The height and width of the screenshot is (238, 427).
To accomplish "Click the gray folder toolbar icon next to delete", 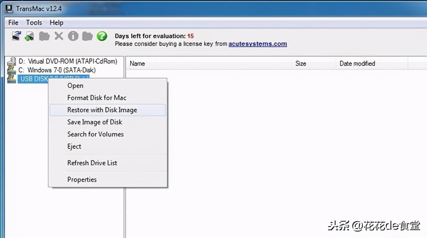I will 44,36.
